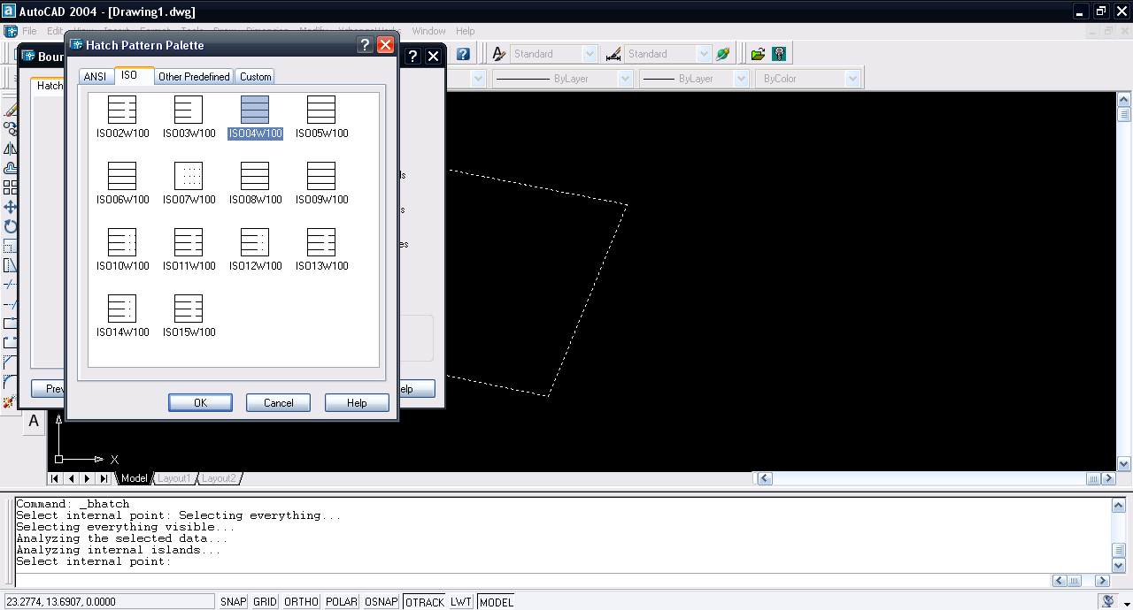Toggle SNAP mode in status bar
1133x610 pixels.
(233, 602)
